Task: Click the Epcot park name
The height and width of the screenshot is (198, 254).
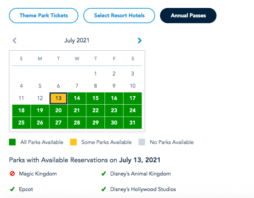Action: coord(26,189)
